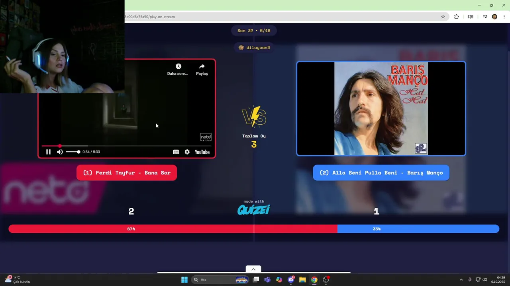
Task: Click taskbar search box Ara
Action: [x=220, y=280]
